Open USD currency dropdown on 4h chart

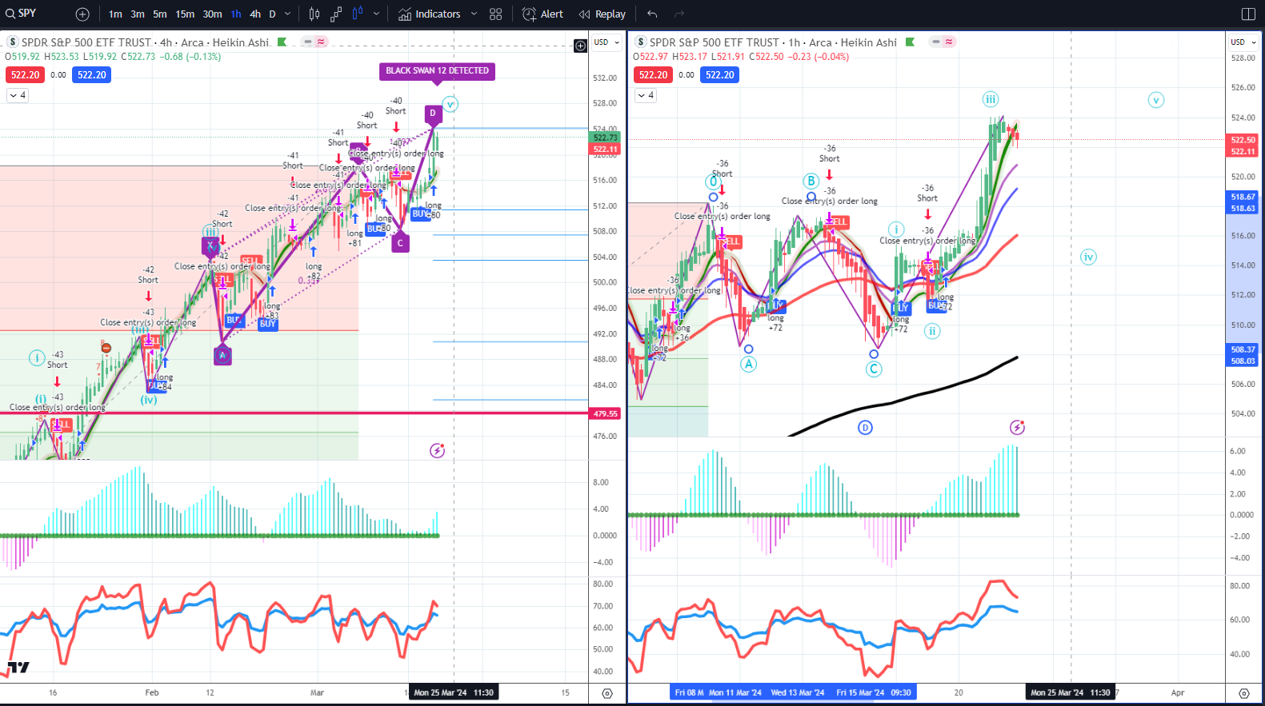tap(606, 42)
